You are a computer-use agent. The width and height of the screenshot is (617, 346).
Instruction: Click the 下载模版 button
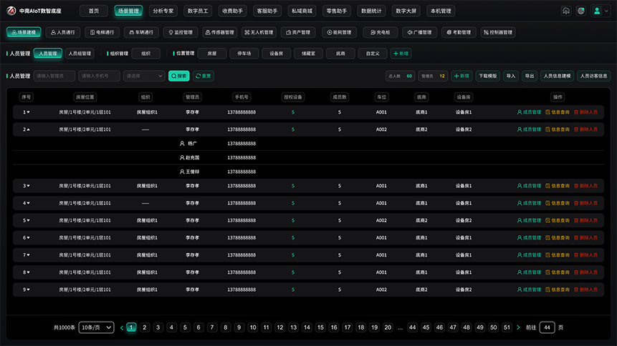(487, 76)
